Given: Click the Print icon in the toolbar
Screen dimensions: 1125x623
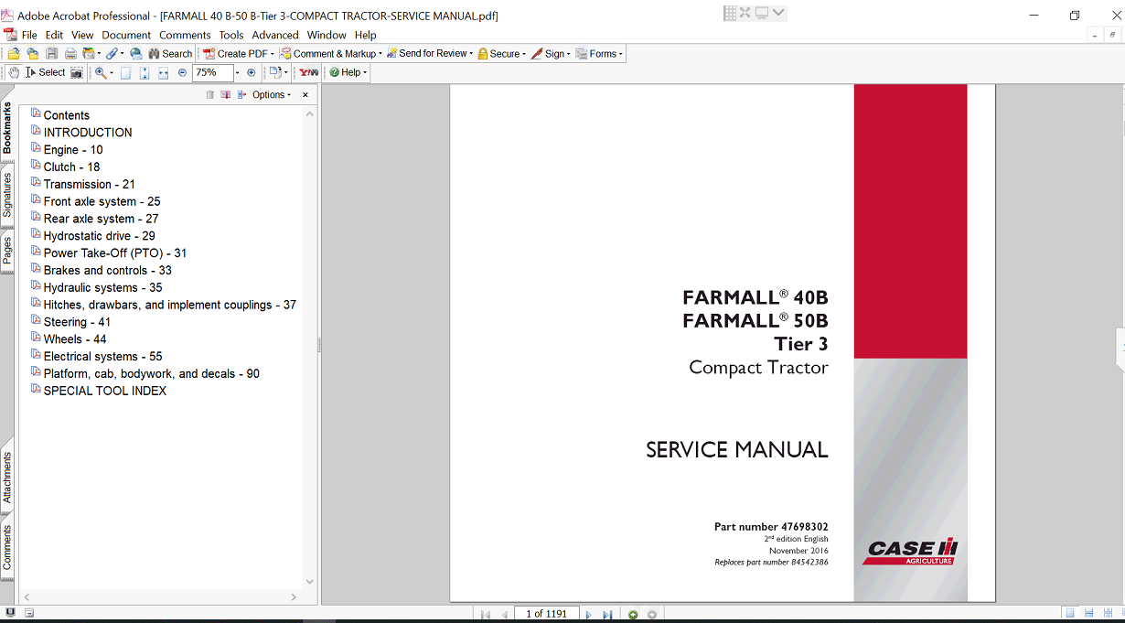Looking at the screenshot, I should (70, 54).
